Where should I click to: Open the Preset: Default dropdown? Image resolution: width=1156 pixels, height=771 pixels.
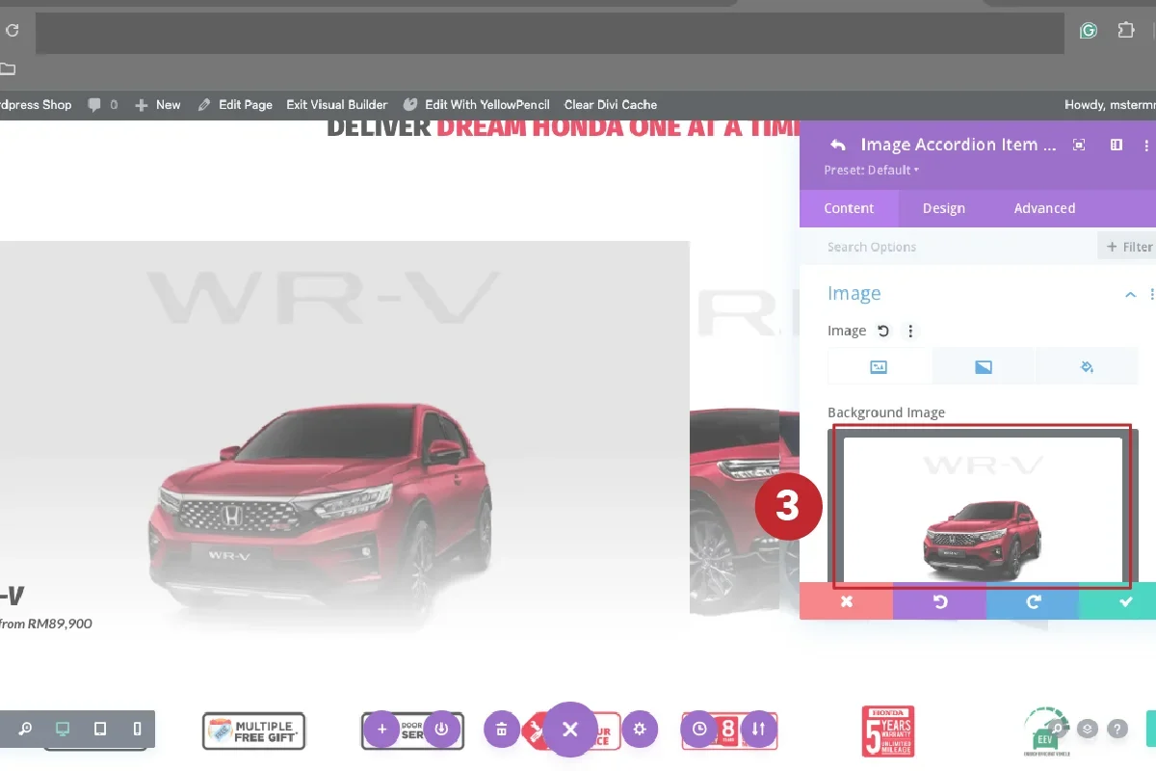click(x=868, y=170)
